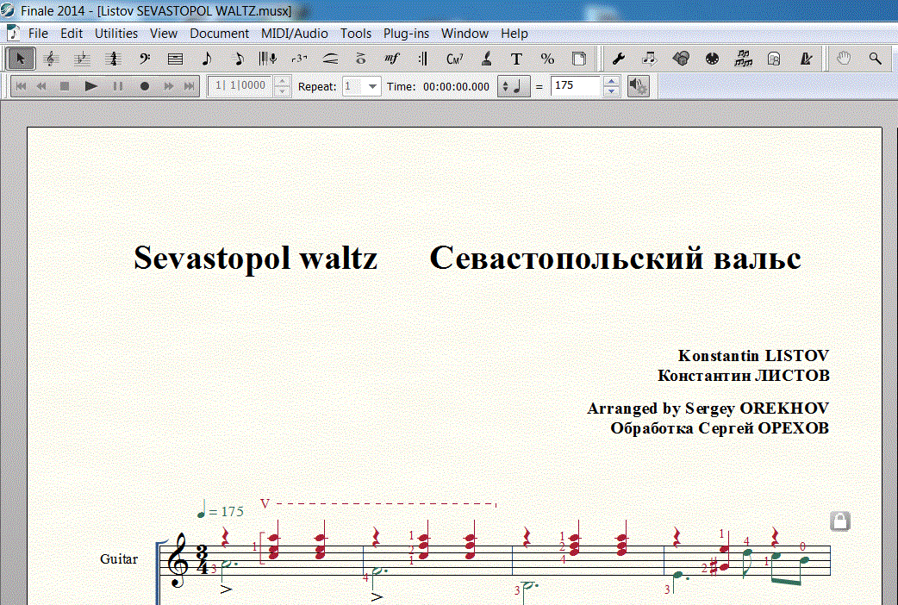Select the Smart Shape slur tool
The width and height of the screenshot is (898, 605).
point(330,59)
